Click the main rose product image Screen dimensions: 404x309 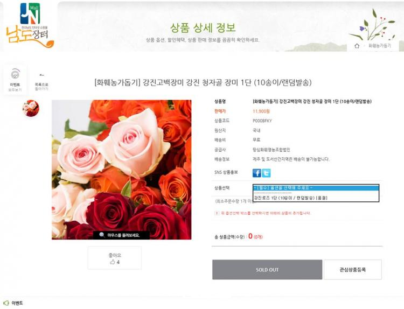click(x=121, y=169)
